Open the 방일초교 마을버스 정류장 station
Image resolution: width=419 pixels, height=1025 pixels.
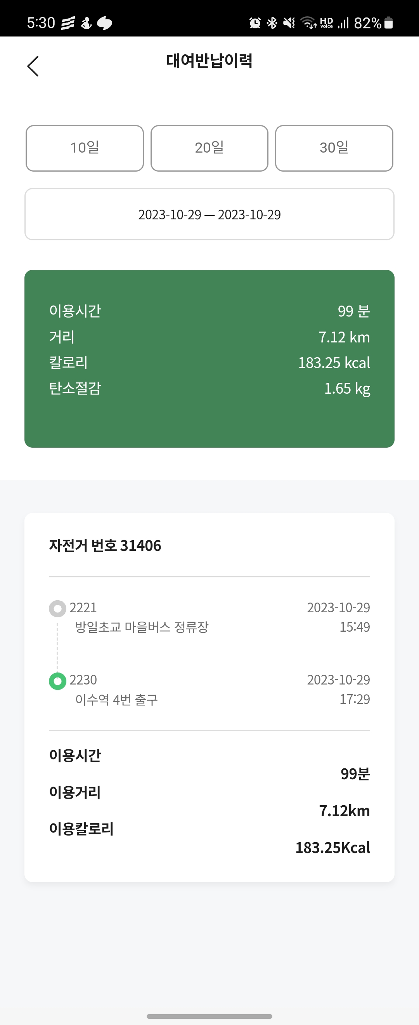(142, 627)
